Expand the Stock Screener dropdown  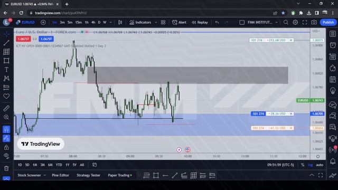(44, 175)
